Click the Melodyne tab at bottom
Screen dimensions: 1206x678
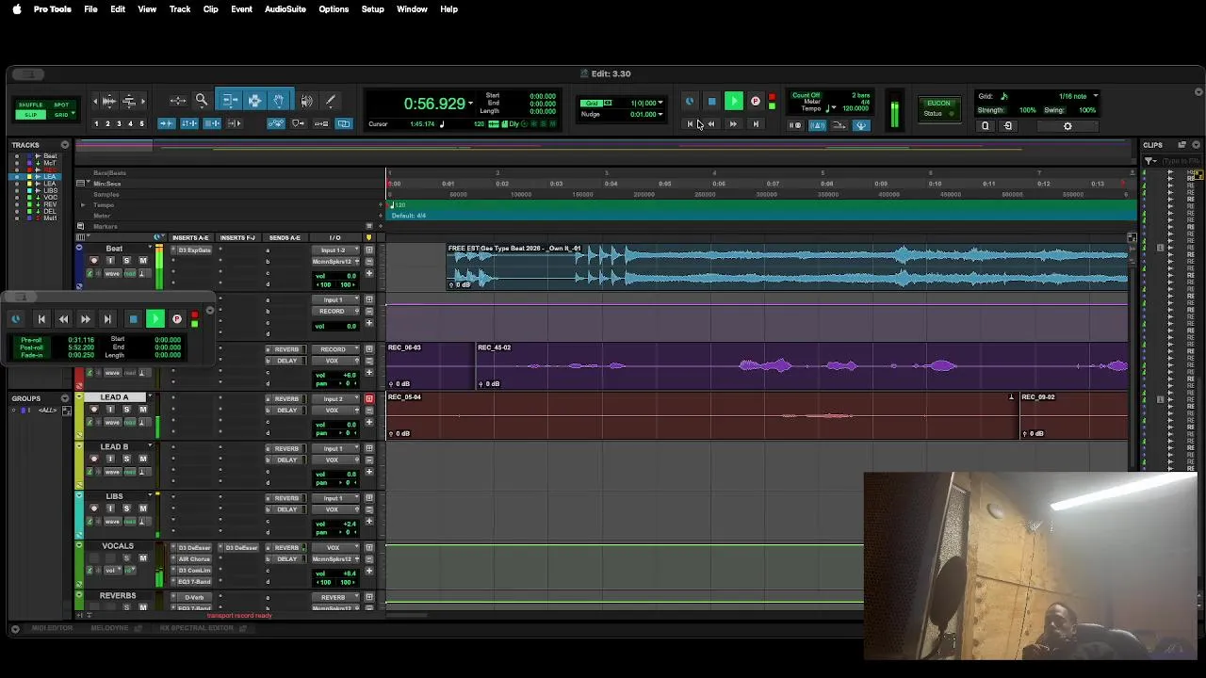tap(110, 628)
